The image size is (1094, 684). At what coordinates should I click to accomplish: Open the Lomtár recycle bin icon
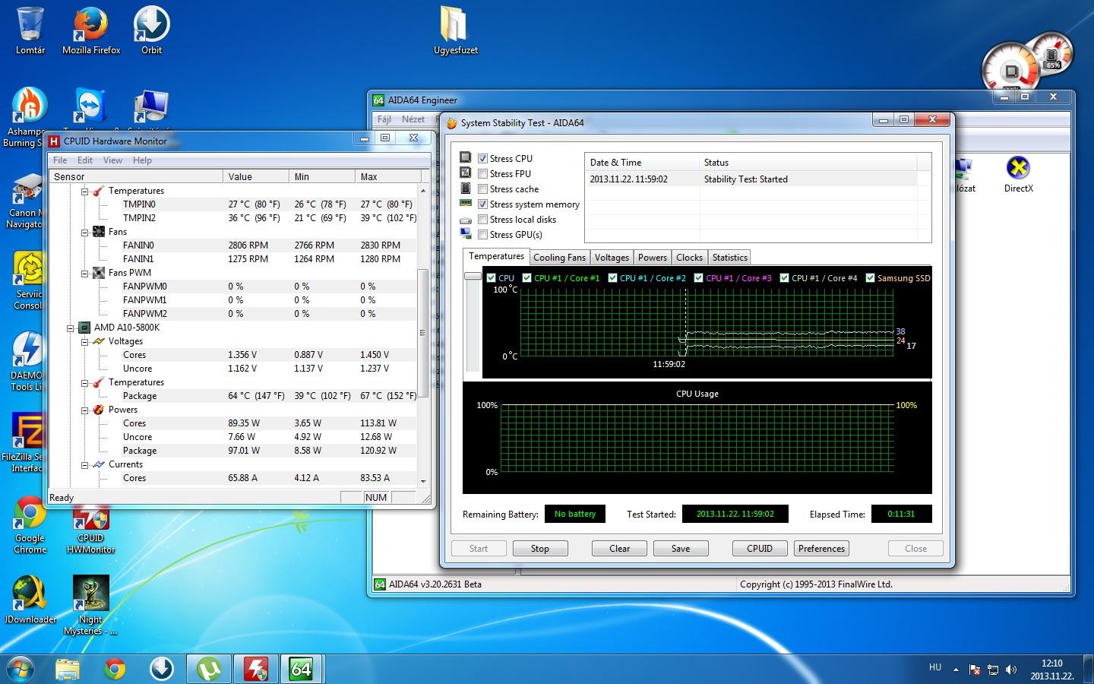pyautogui.click(x=30, y=30)
